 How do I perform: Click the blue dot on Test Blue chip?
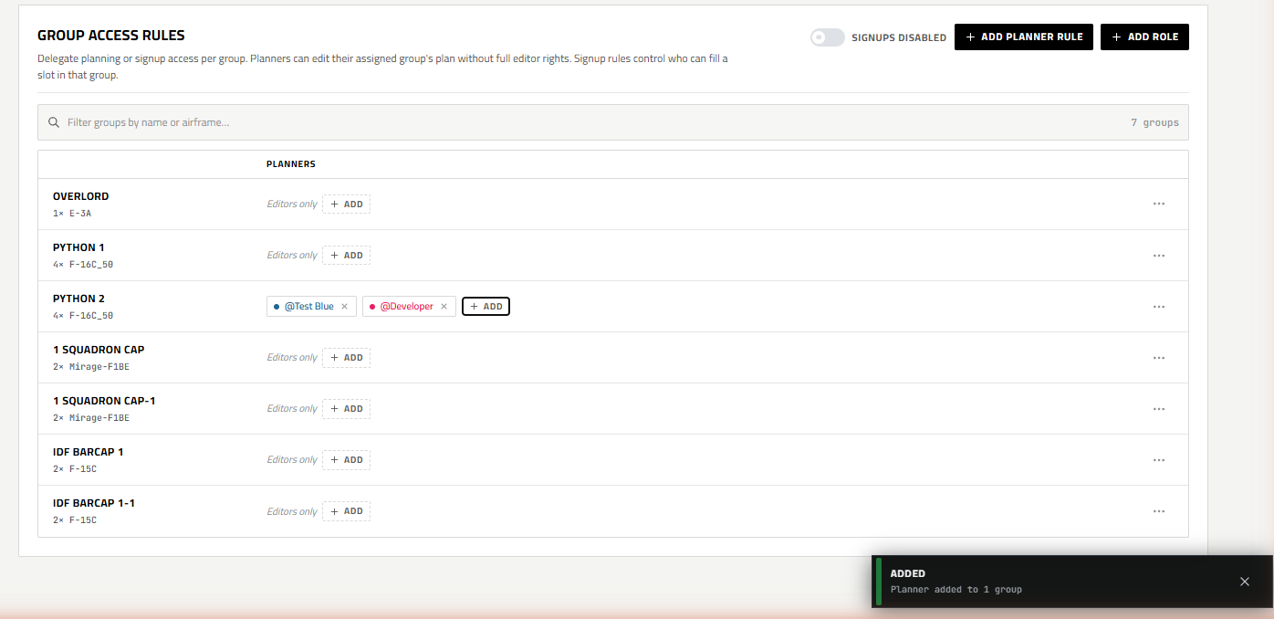point(277,307)
